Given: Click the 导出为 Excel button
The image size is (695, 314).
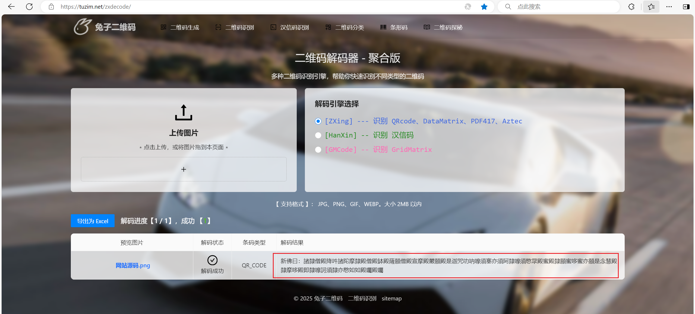Looking at the screenshot, I should (x=93, y=221).
